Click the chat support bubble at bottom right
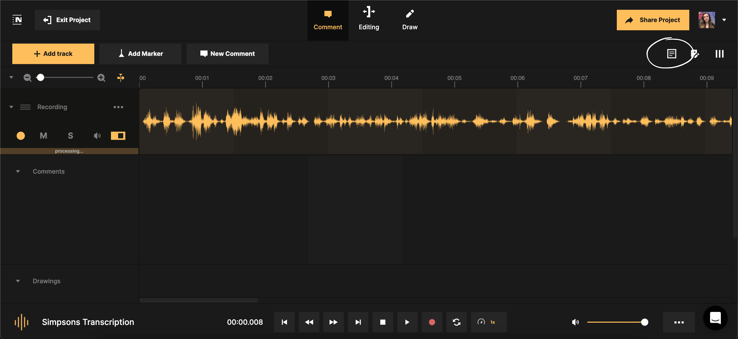This screenshot has width=738, height=339. coord(715,318)
